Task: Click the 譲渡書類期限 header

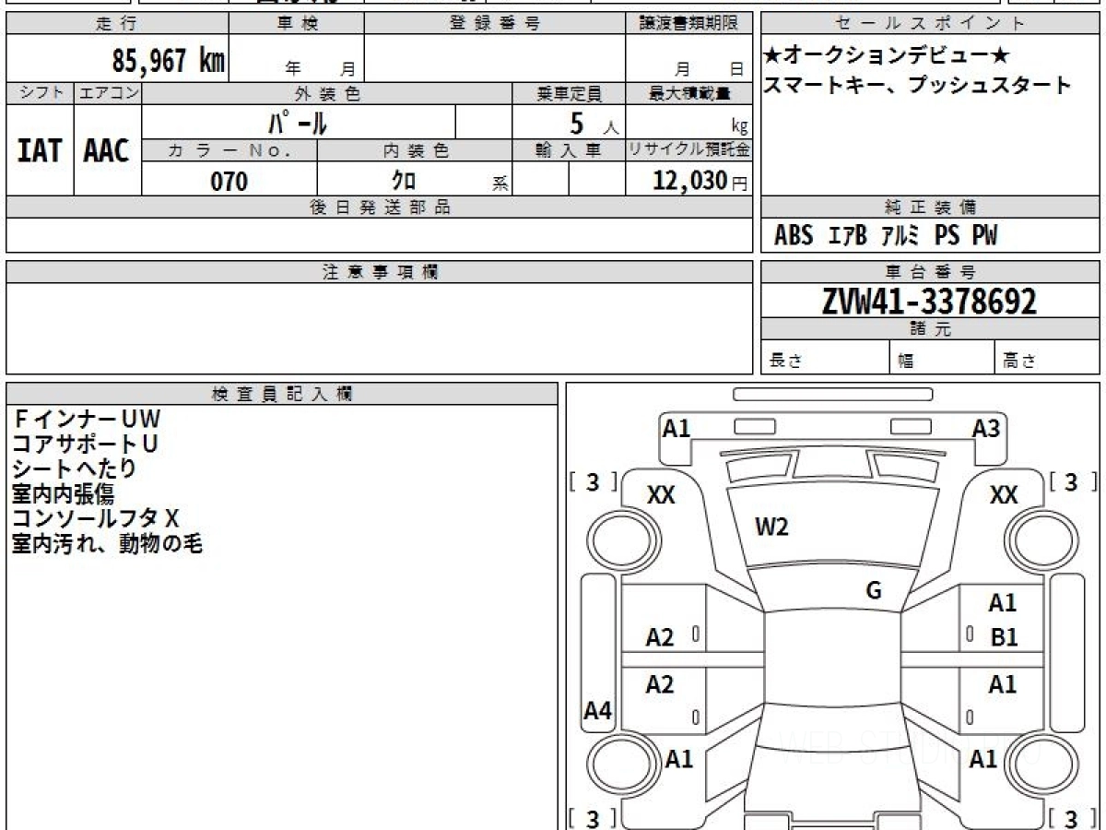Action: [688, 24]
